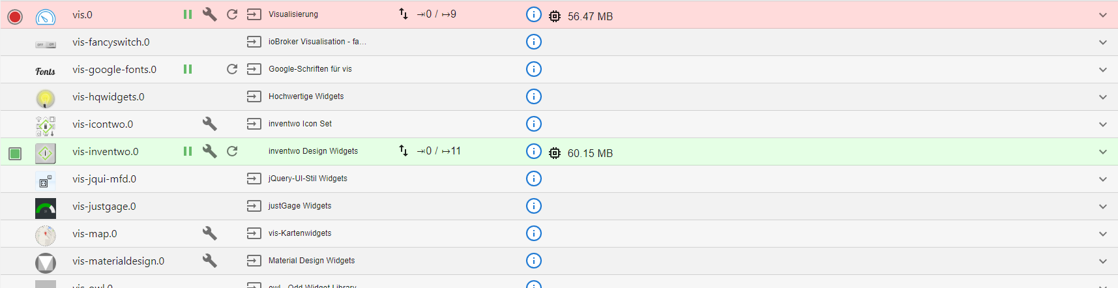Expand the vis.0 row details
The width and height of the screenshot is (1118, 288).
coord(1102,15)
